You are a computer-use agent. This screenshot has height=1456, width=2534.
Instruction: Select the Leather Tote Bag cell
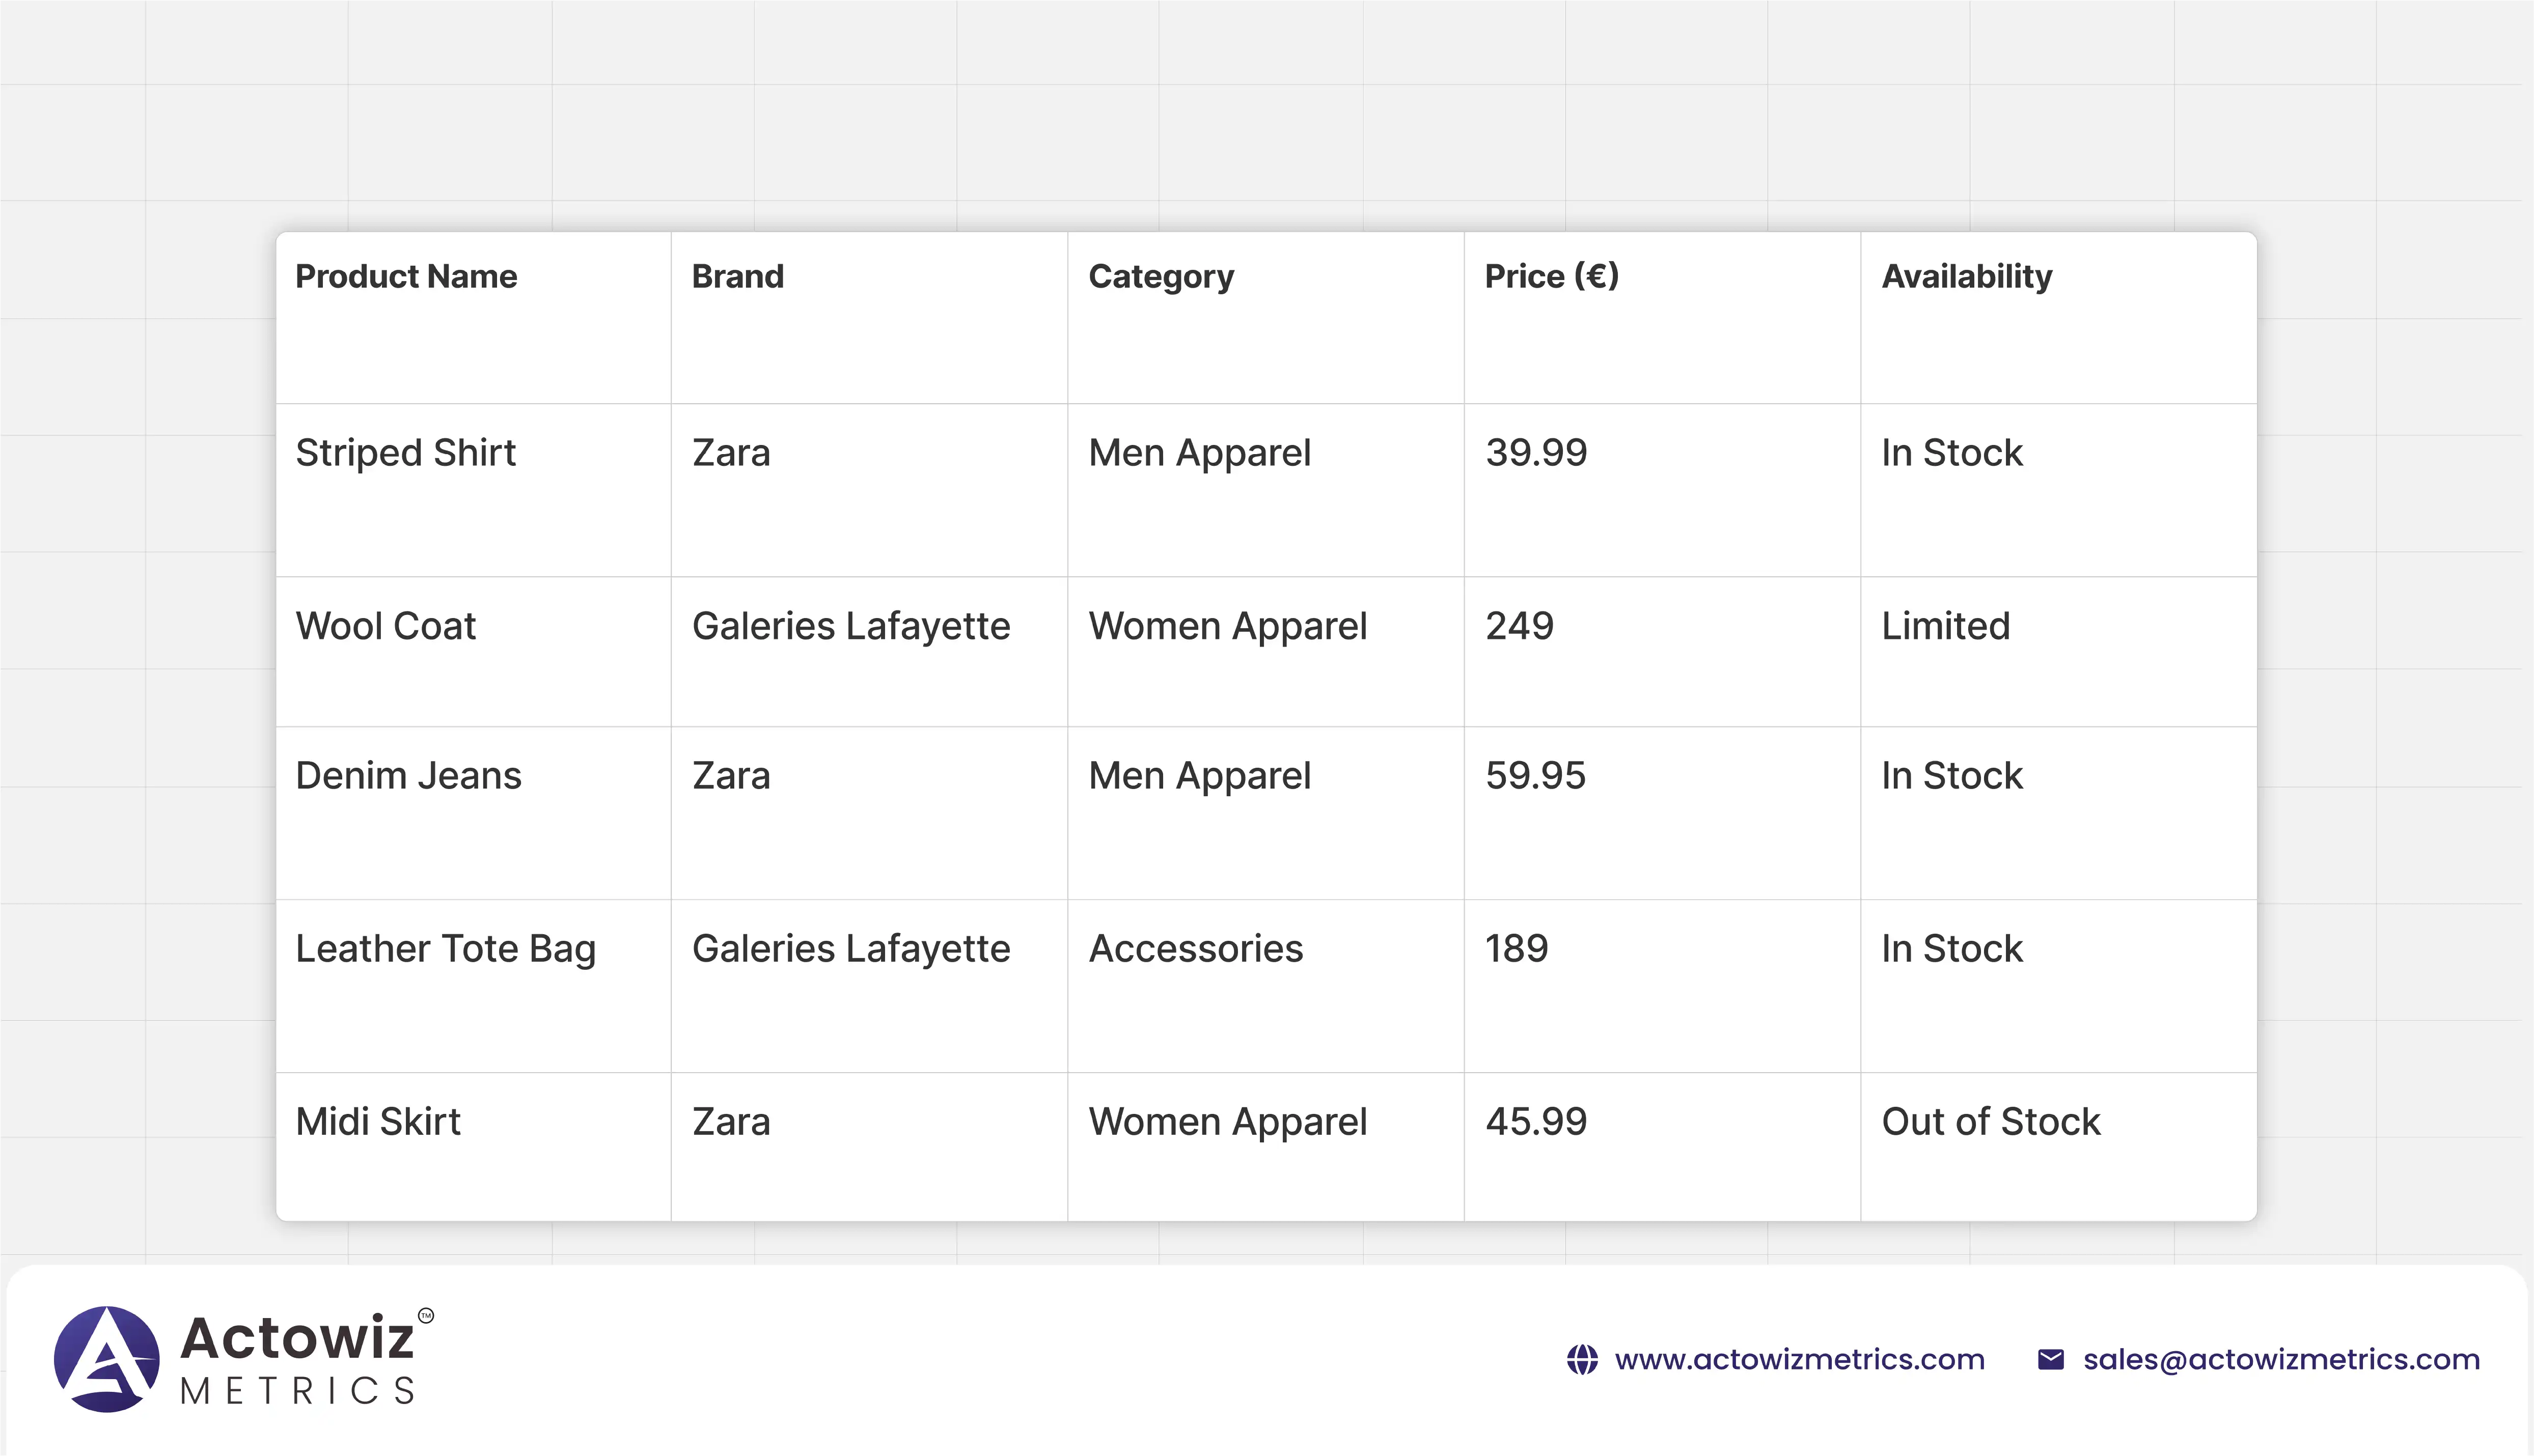[x=445, y=949]
